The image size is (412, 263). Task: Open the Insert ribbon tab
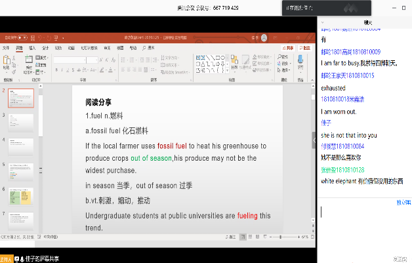[x=32, y=48]
